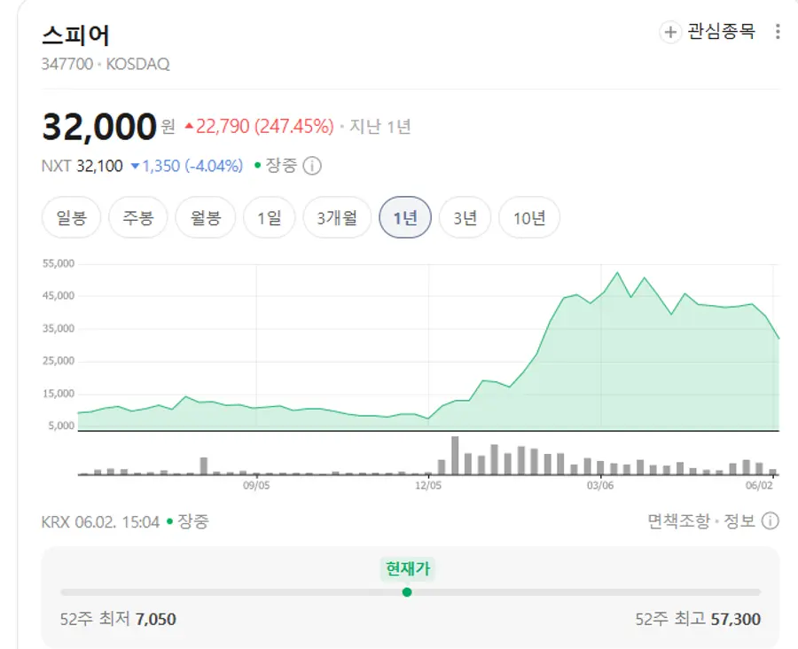
Task: Click the NXT 32,100 price text
Action: click(x=82, y=166)
